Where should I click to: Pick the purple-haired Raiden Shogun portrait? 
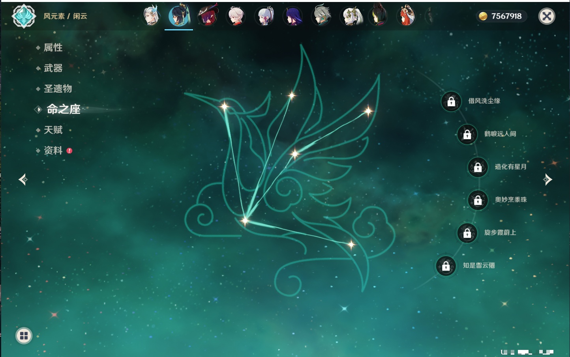(293, 16)
